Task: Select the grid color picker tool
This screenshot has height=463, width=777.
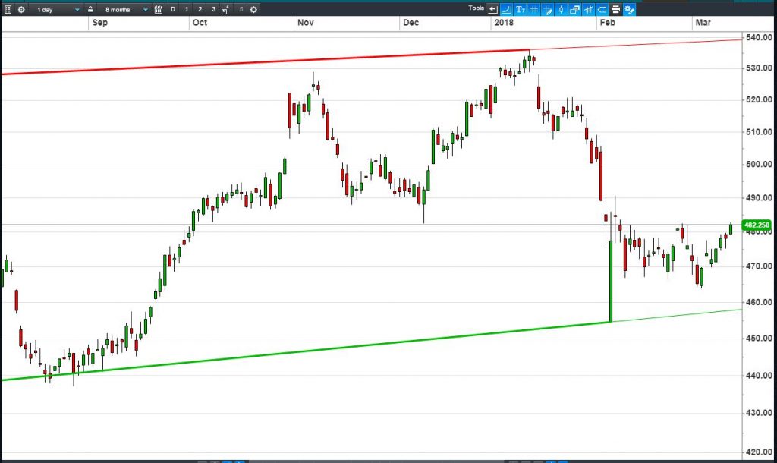Action: [x=548, y=9]
